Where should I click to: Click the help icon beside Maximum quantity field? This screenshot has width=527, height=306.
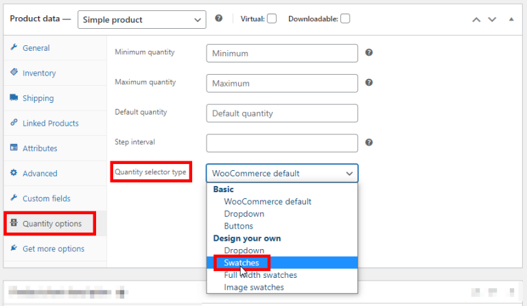pos(369,82)
